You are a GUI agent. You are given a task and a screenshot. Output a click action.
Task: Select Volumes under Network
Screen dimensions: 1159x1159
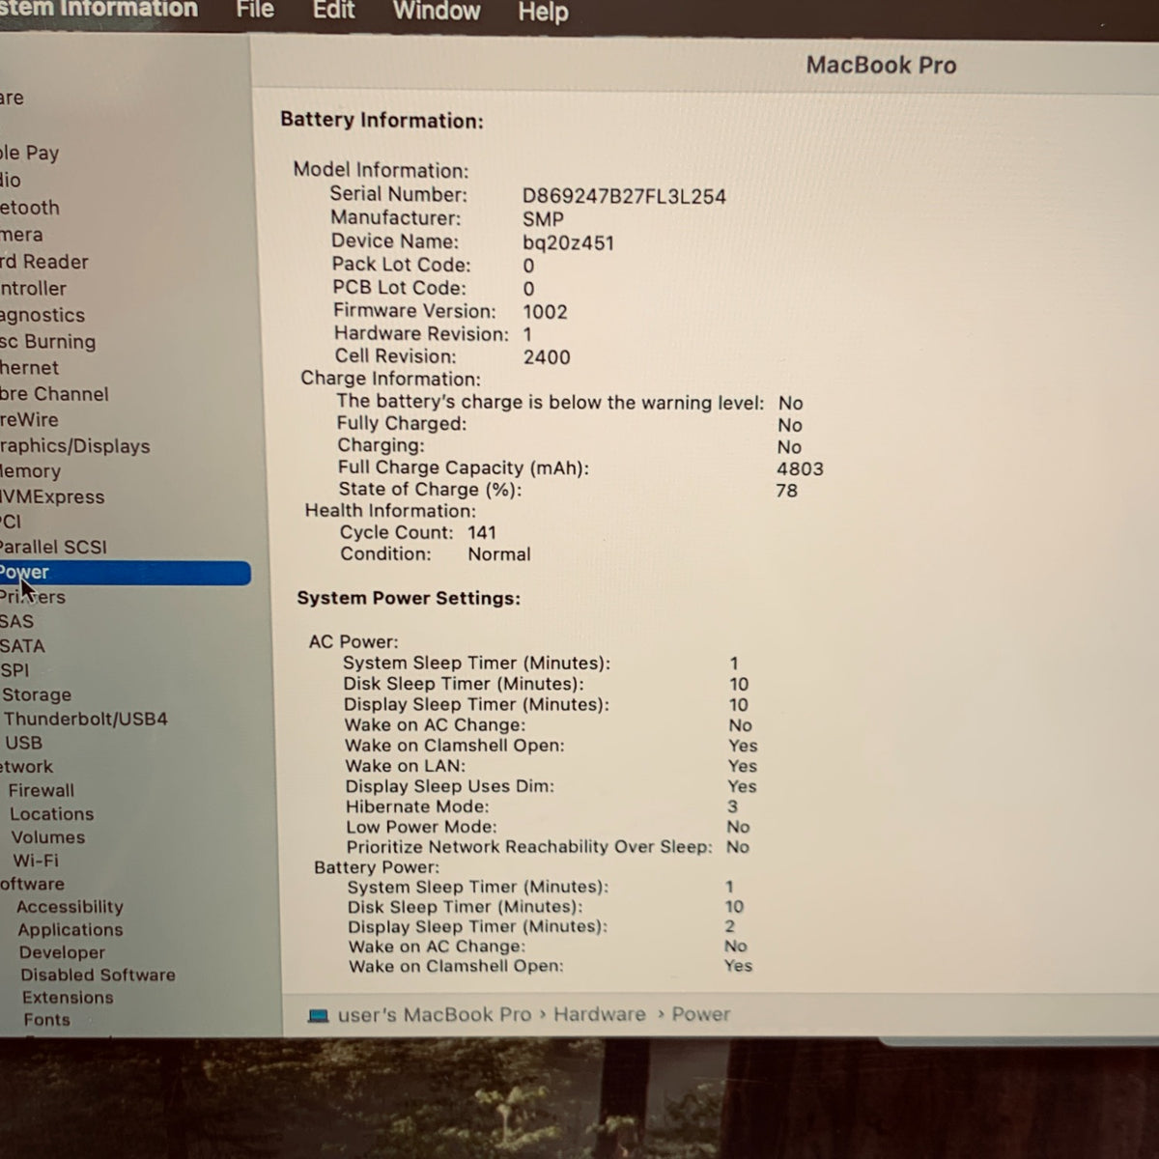point(48,837)
